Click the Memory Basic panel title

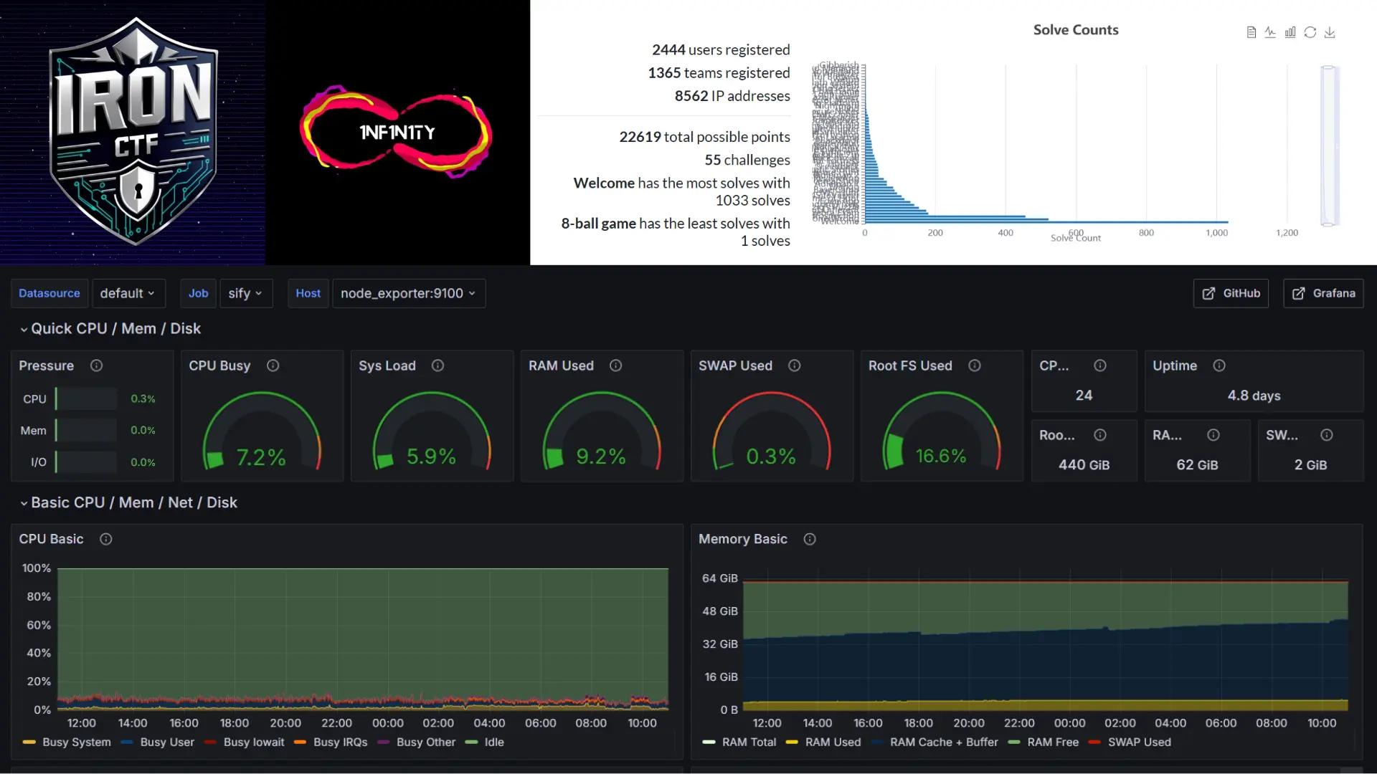[743, 539]
